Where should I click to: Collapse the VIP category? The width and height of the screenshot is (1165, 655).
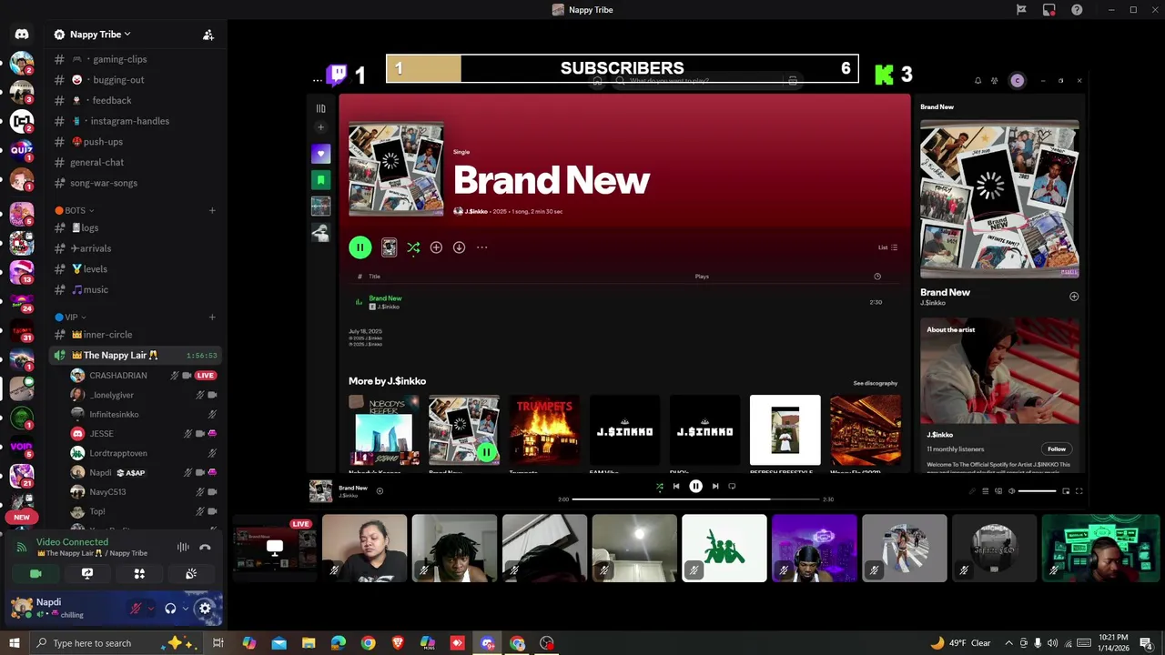(70, 317)
